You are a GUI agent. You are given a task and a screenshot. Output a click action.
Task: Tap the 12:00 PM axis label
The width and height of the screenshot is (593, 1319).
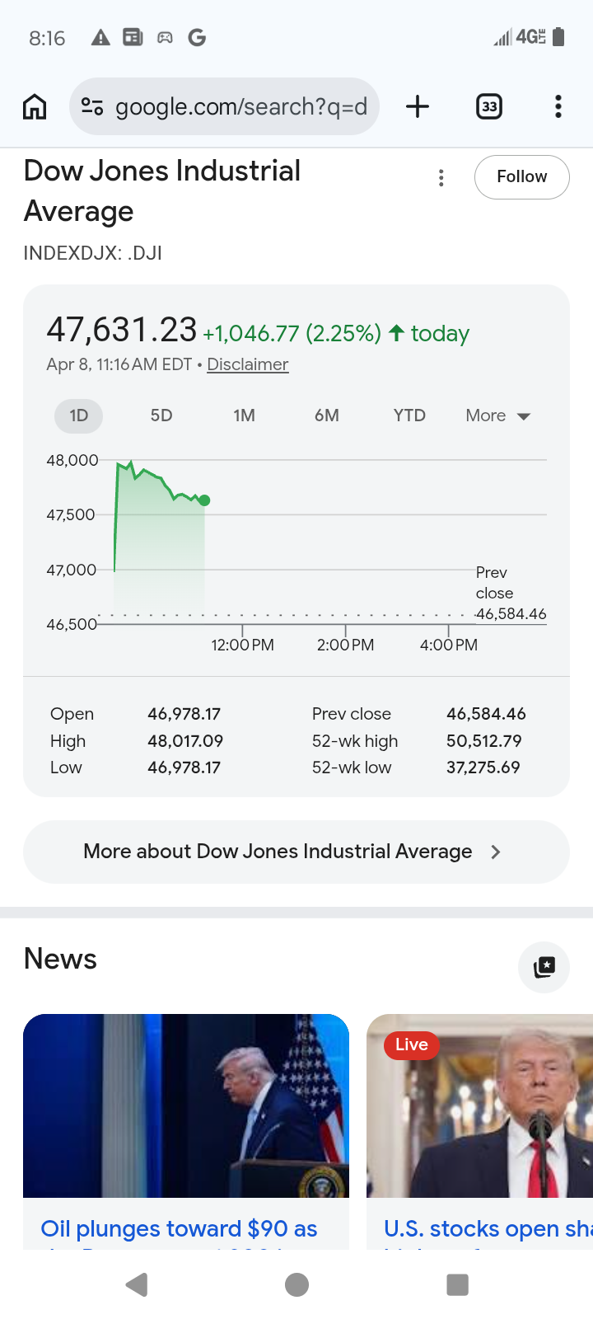click(x=242, y=645)
